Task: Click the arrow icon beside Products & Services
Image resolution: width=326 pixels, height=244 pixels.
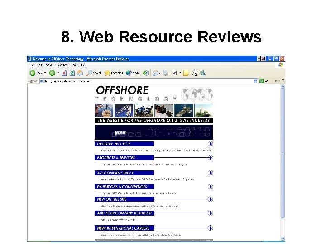Action: click(210, 158)
